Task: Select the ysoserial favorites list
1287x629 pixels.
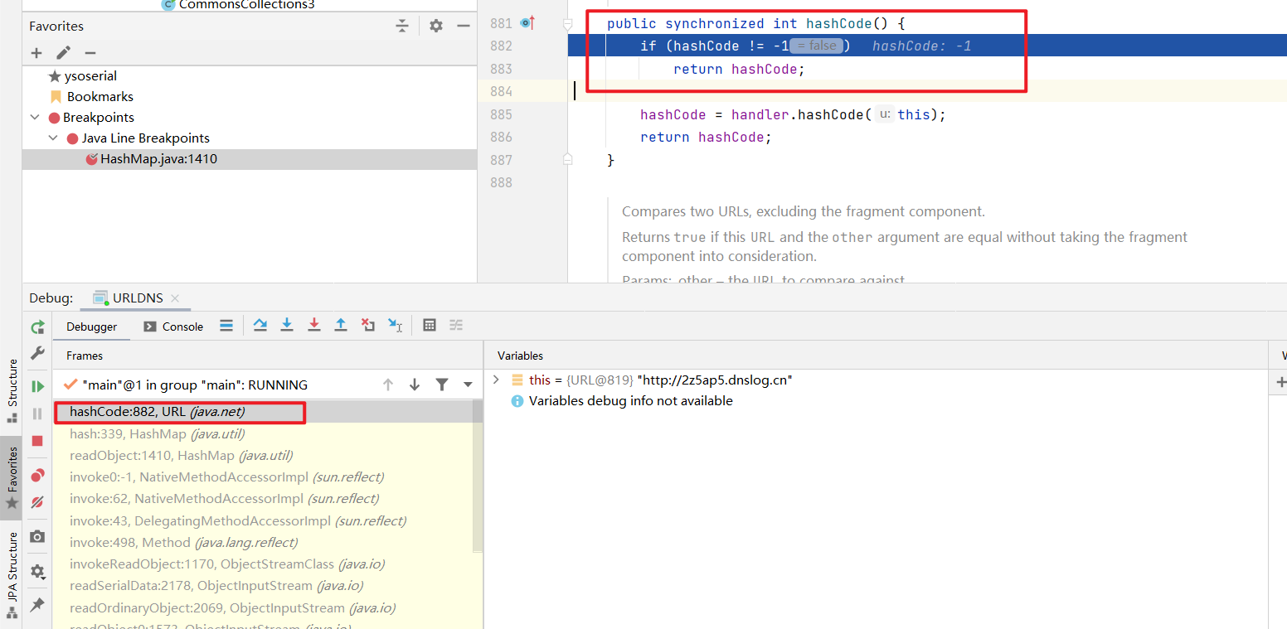Action: pyautogui.click(x=90, y=76)
